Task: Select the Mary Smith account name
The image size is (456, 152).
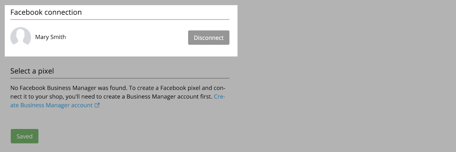Action: [51, 37]
